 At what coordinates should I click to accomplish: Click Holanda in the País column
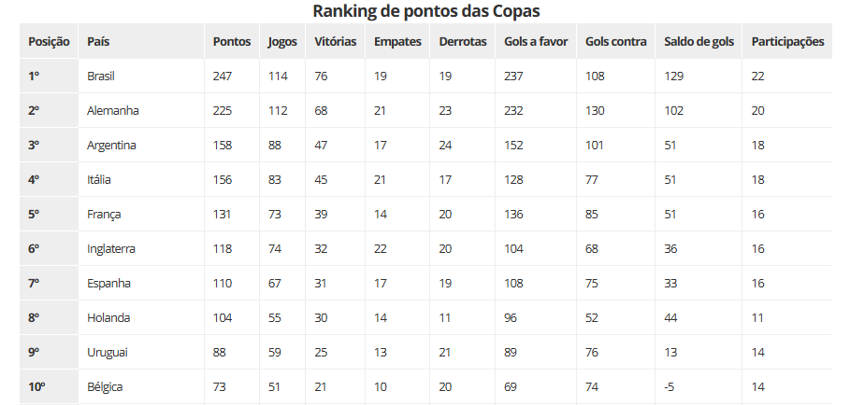point(108,317)
